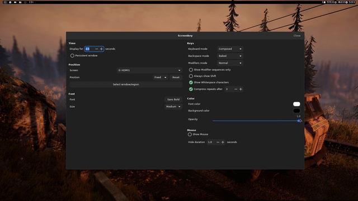
Task: Click the Screenkey title text
Action: click(185, 36)
